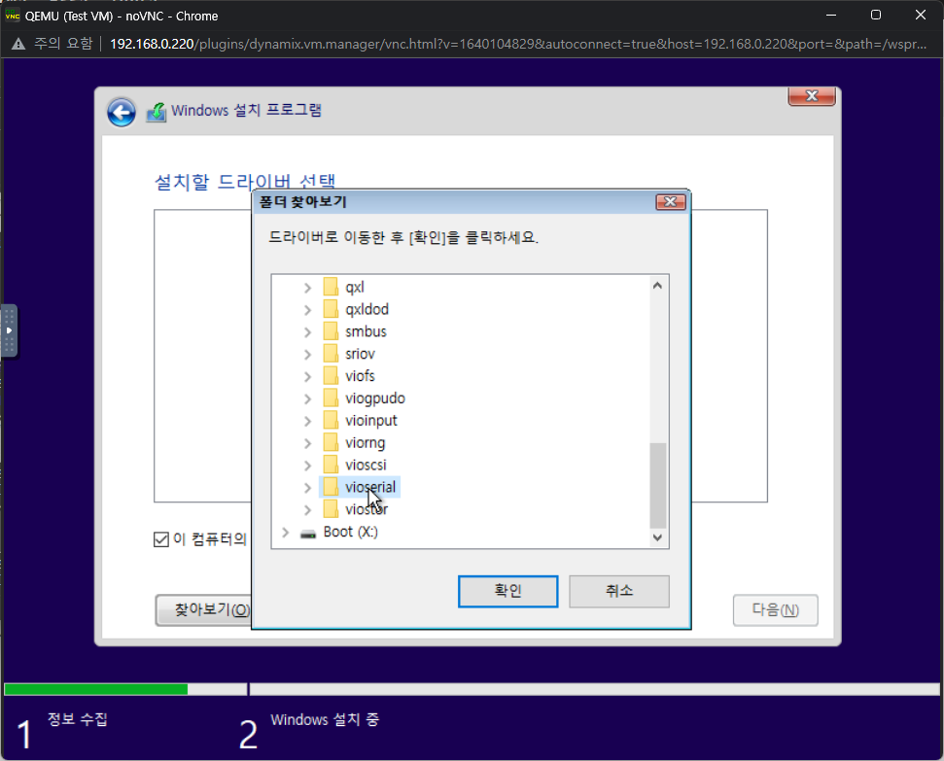Click the folder list scrollbar thumb
This screenshot has width=944, height=761.
[x=658, y=485]
